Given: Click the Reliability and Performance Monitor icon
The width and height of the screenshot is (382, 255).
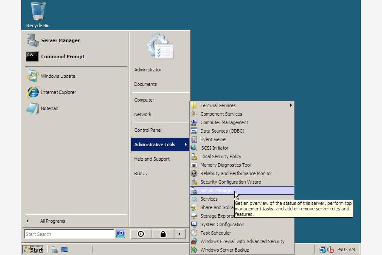Looking at the screenshot, I should click(194, 173).
